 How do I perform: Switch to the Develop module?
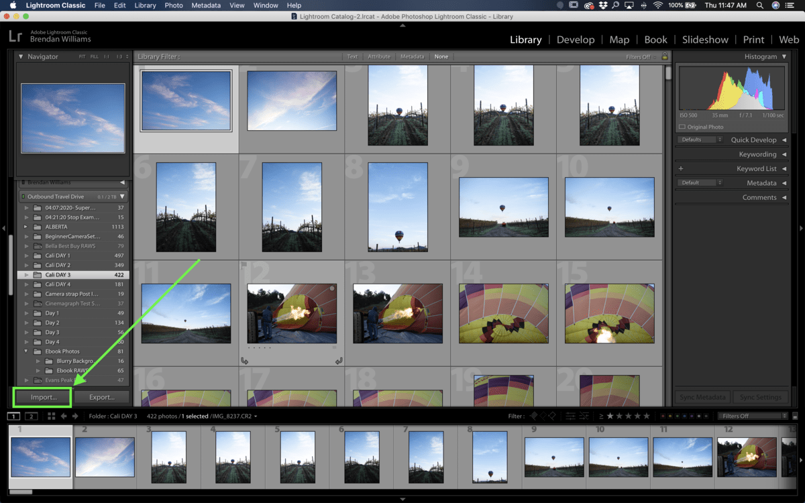(575, 40)
